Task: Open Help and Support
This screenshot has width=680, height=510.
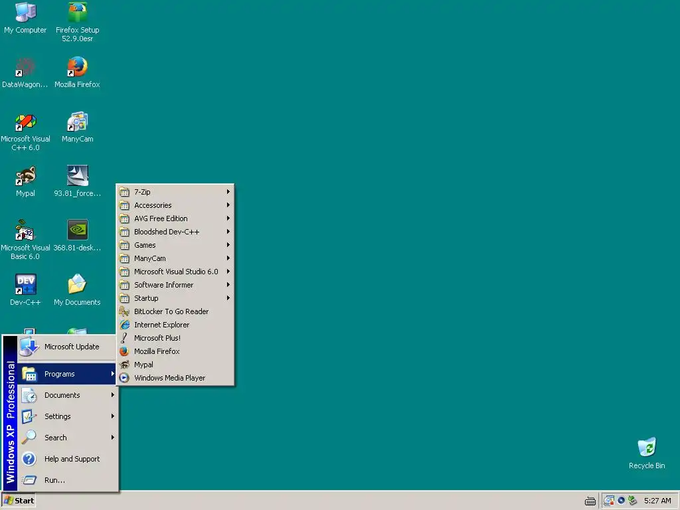Action: tap(68, 459)
